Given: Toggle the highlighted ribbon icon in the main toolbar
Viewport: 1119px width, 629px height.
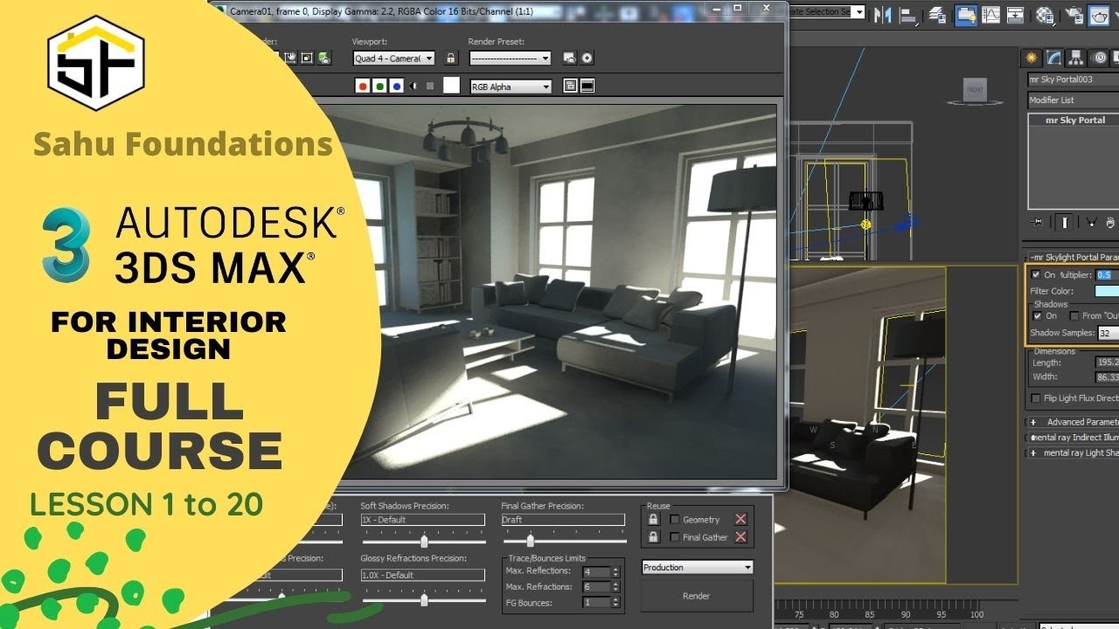Looking at the screenshot, I should tap(966, 15).
